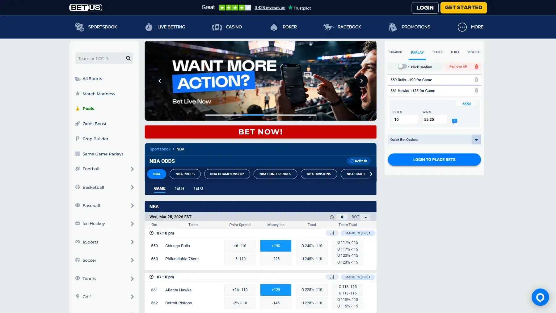Delete the 561 Hawks +125 bet
Screen dimensions: 556x313
pos(476,91)
